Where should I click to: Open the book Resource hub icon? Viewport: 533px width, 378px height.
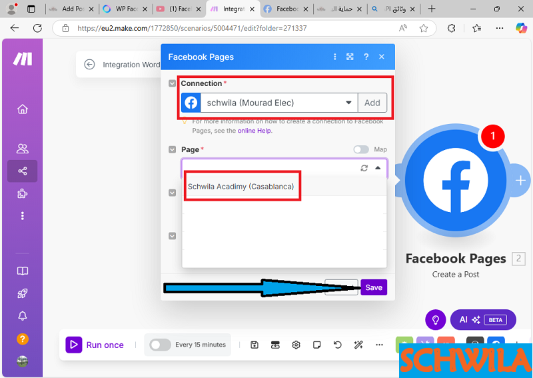[23, 271]
